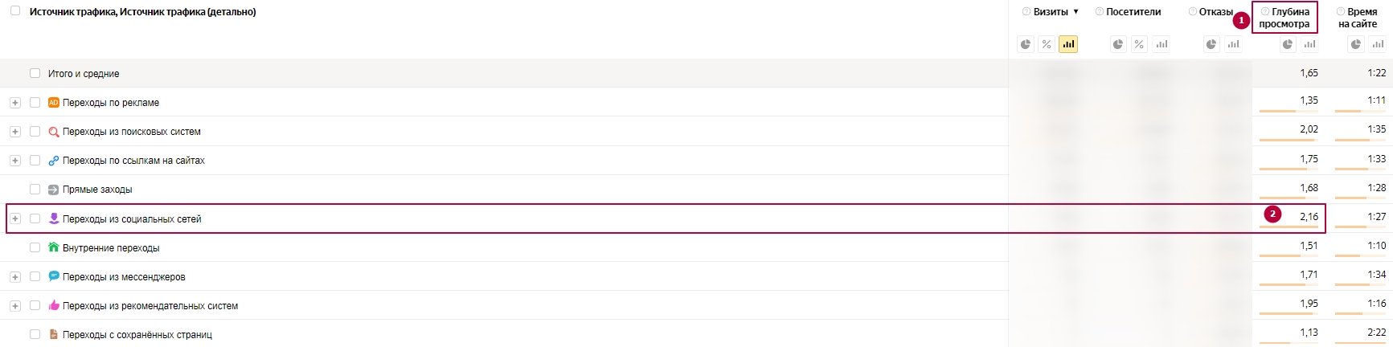Toggle select-all checkbox in table header
The width and height of the screenshot is (1393, 347).
pyautogui.click(x=15, y=11)
